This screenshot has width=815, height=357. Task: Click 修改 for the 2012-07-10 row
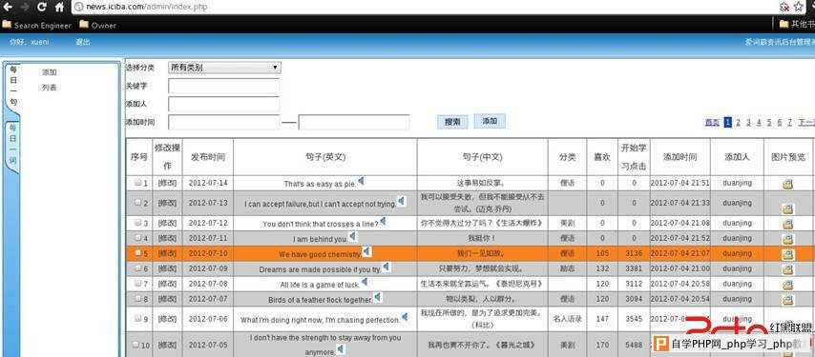(x=167, y=253)
